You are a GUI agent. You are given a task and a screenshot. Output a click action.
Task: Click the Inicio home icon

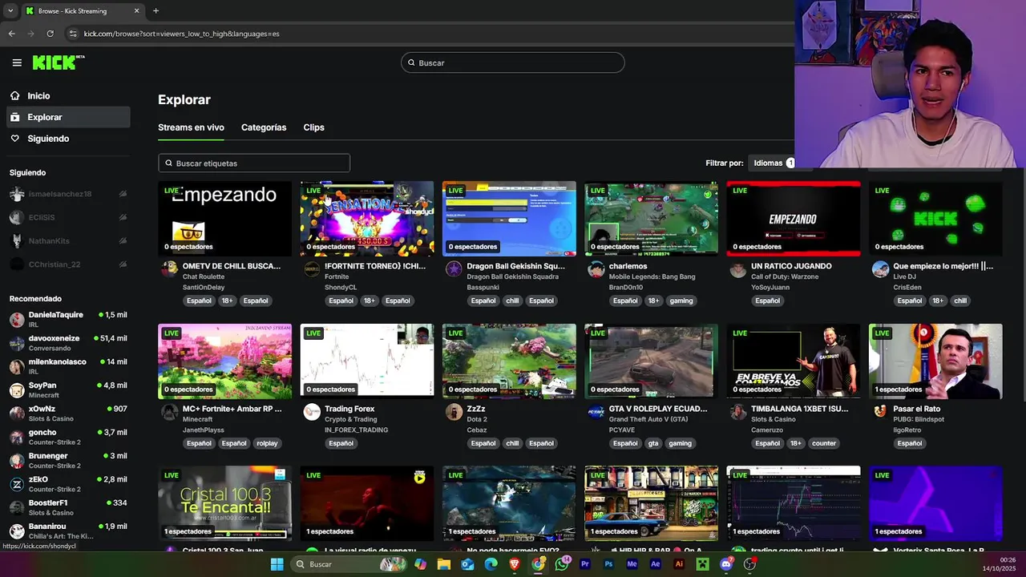[15, 95]
